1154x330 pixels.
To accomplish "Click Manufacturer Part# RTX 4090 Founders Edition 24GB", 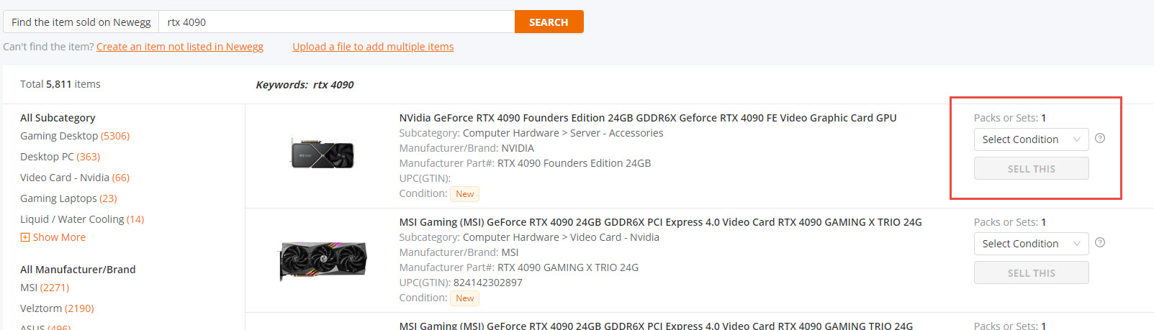I will tap(574, 163).
